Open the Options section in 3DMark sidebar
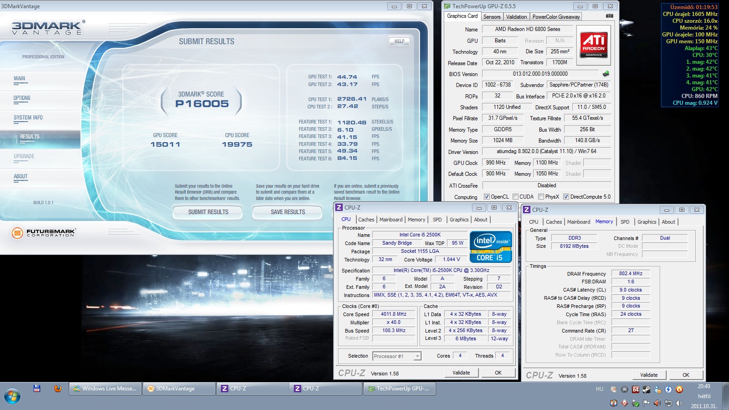The width and height of the screenshot is (729, 410). click(x=22, y=98)
